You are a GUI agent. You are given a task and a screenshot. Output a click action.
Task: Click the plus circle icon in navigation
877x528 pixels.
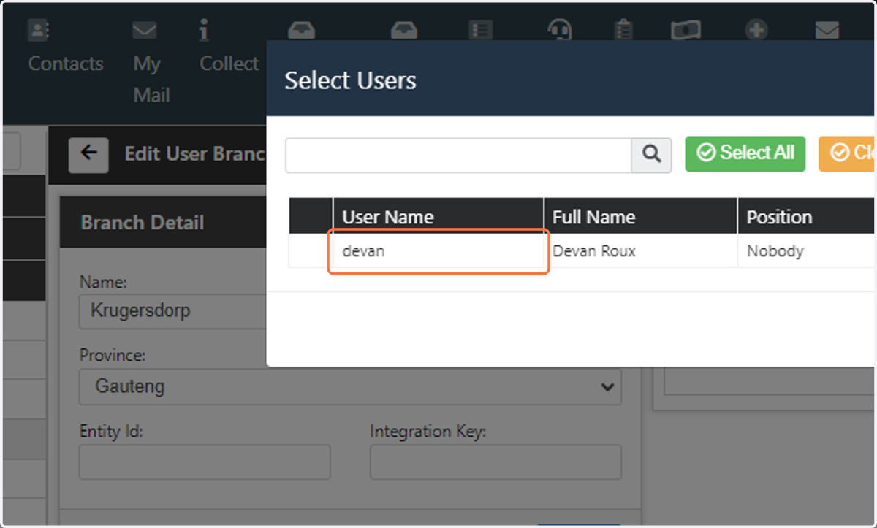pyautogui.click(x=756, y=30)
